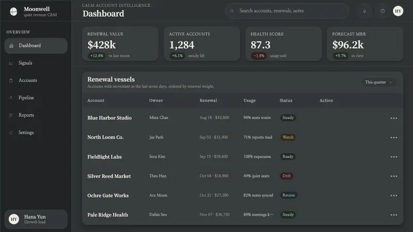Open the Renewal Value card

(120, 44)
